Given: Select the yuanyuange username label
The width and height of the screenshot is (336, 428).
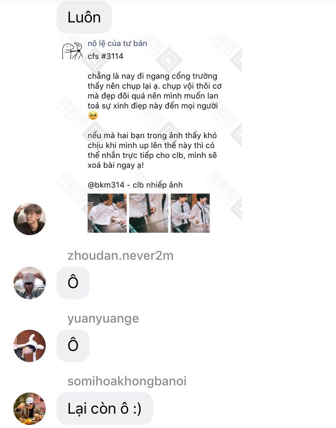Looking at the screenshot, I should (103, 319).
